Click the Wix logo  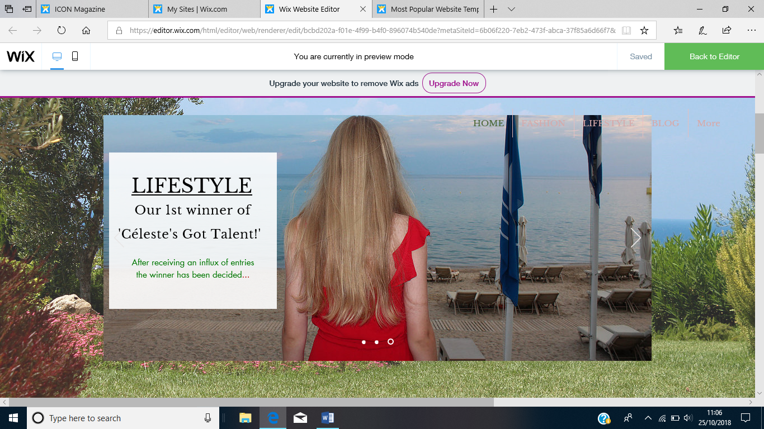[21, 56]
